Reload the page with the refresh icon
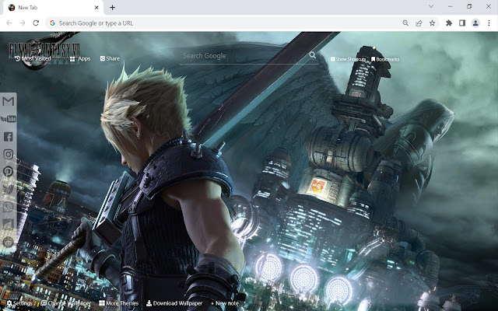The height and width of the screenshot is (311, 498). (x=36, y=23)
